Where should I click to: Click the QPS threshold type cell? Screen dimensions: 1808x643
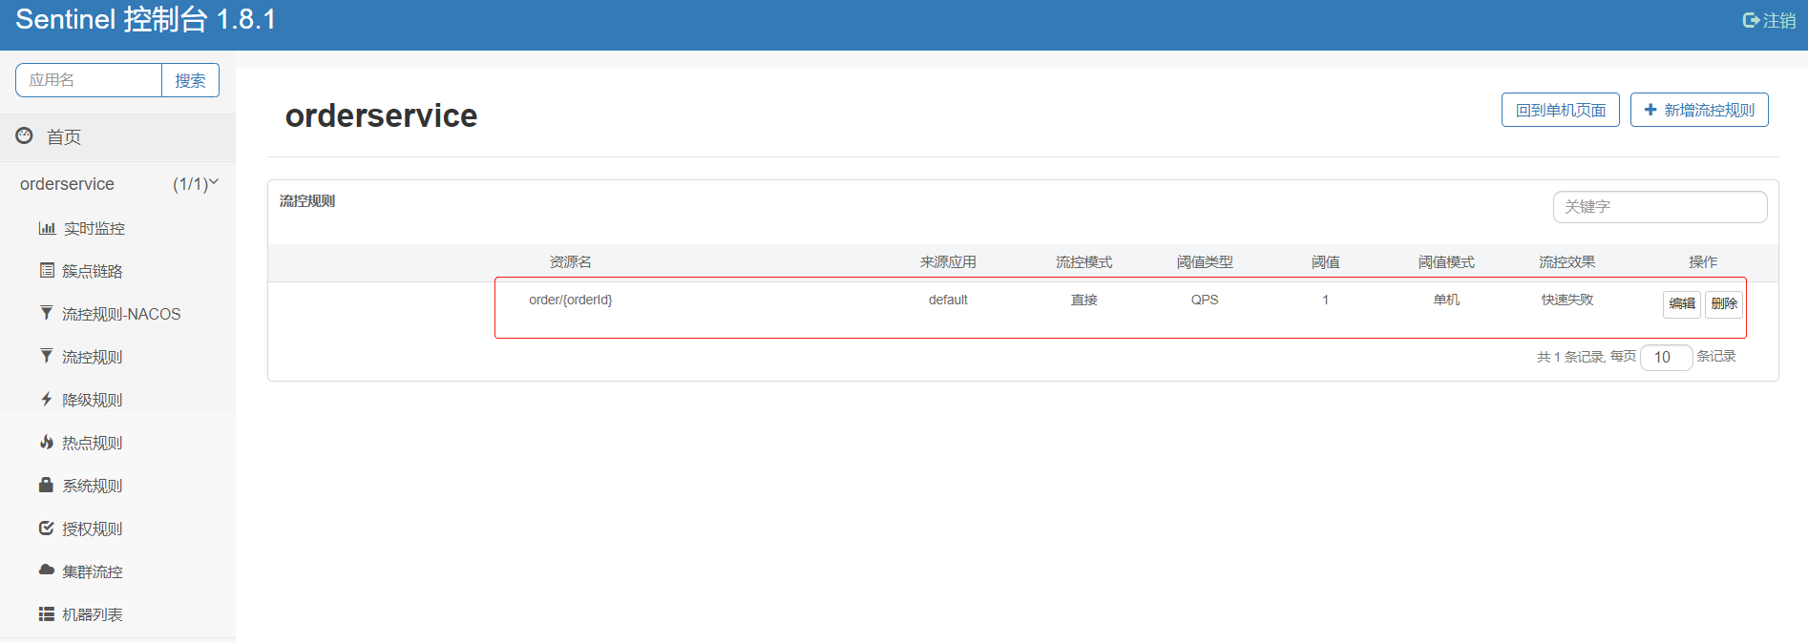point(1205,300)
